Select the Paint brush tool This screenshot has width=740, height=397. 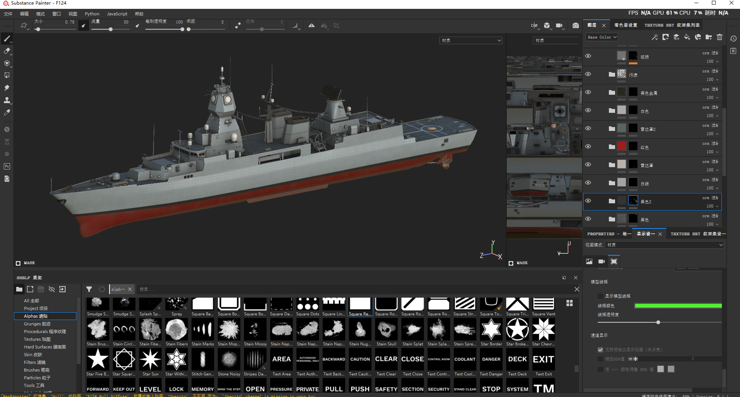click(x=7, y=39)
